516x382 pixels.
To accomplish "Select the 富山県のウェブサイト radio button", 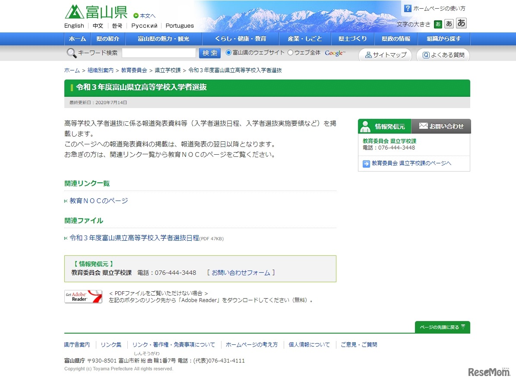I will 228,53.
